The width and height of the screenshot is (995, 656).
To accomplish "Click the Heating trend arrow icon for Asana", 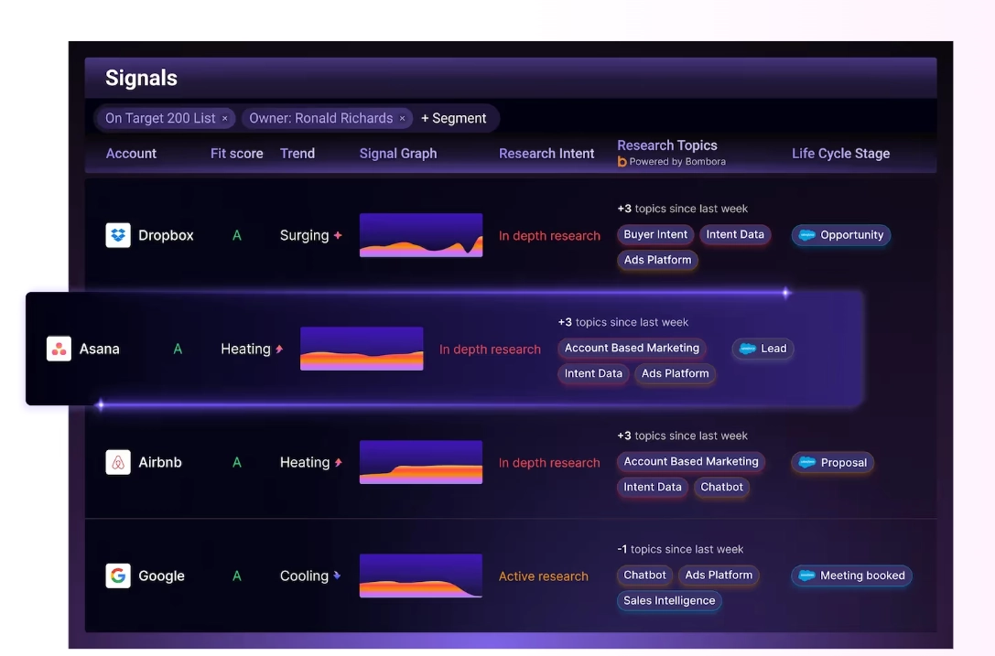I will click(x=279, y=349).
